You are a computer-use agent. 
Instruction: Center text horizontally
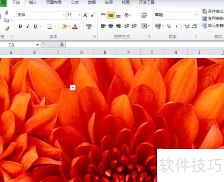pyautogui.click(x=111, y=26)
